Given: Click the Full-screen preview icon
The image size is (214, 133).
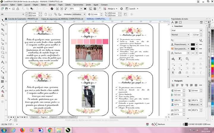Looking at the screenshot, I should 85,9.
